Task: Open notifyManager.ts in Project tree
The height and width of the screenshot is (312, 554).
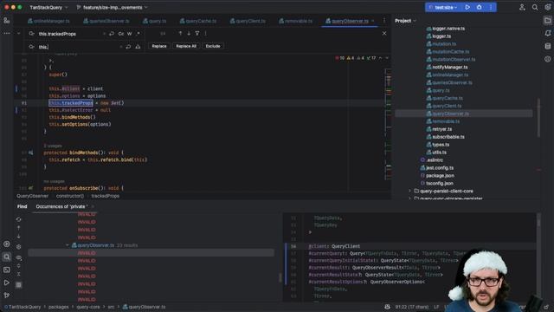Action: (450, 68)
